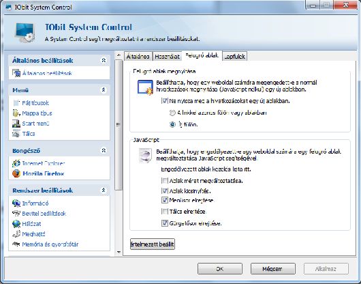
Task: Switch to the Használat tab
Action: coord(167,56)
